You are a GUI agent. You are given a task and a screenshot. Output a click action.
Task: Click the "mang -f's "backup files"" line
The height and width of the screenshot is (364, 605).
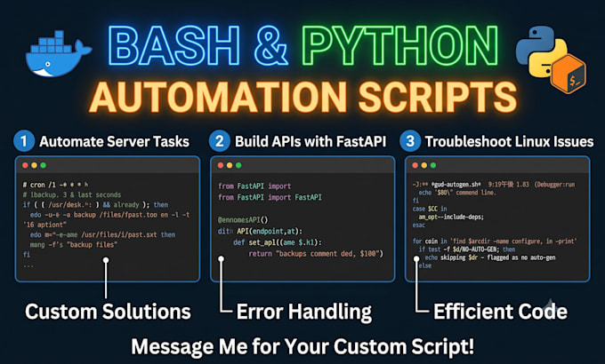pyautogui.click(x=74, y=245)
